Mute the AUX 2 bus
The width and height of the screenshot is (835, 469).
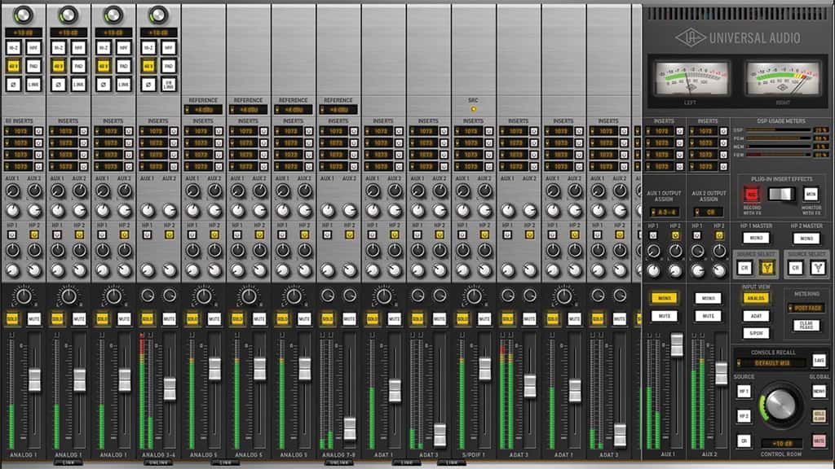pyautogui.click(x=709, y=316)
